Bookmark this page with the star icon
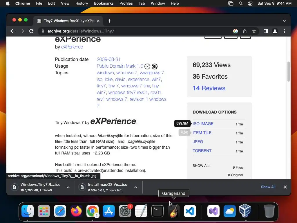The height and width of the screenshot is (223, 297). point(254,31)
